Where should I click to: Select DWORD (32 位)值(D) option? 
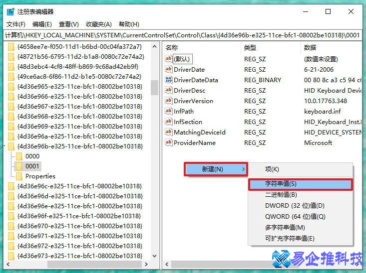click(295, 206)
